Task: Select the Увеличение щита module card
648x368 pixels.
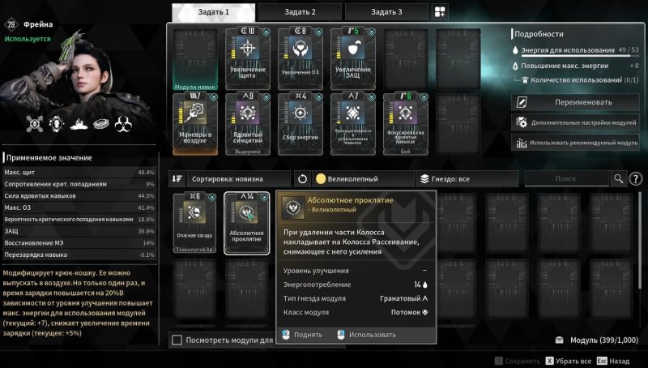Action: (x=248, y=58)
